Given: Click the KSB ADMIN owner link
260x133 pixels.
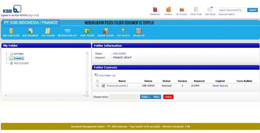Looking at the screenshot, I should pyautogui.click(x=119, y=54).
